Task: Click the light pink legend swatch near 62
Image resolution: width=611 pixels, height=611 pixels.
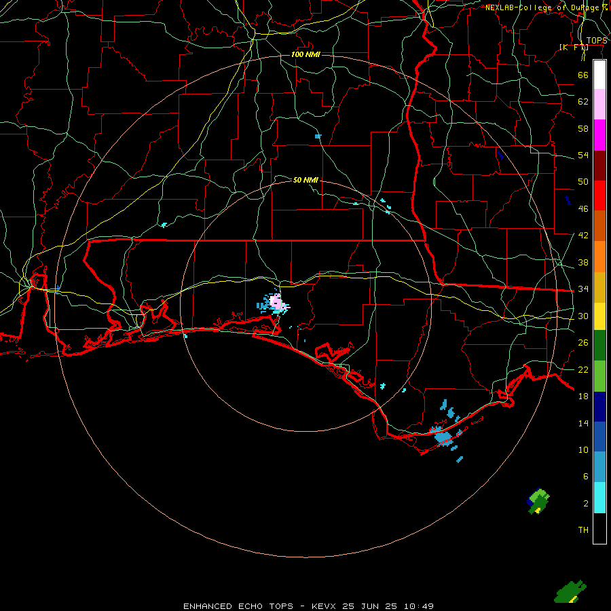Action: pos(599,105)
